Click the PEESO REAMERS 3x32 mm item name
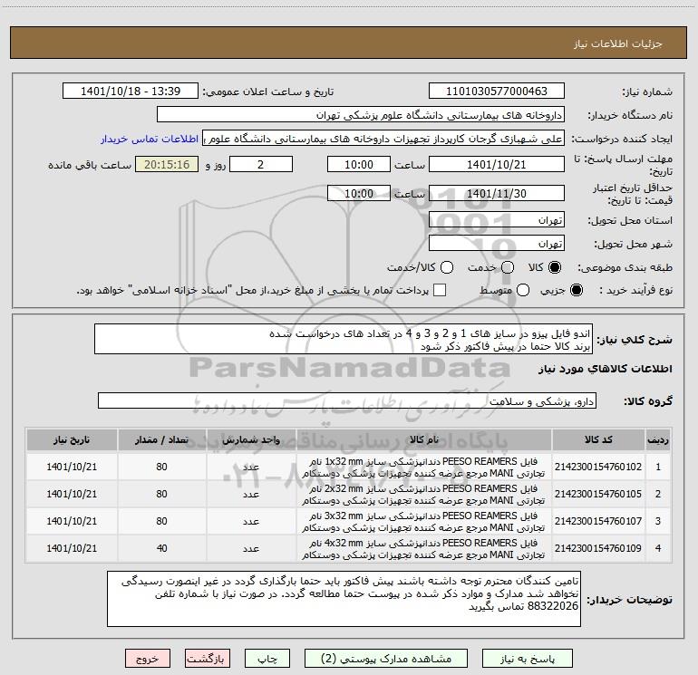This screenshot has height=675, width=698. tap(424, 522)
